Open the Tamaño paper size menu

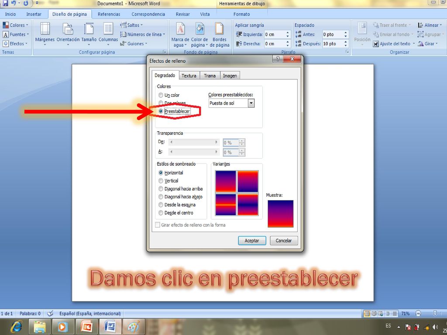[x=89, y=34]
